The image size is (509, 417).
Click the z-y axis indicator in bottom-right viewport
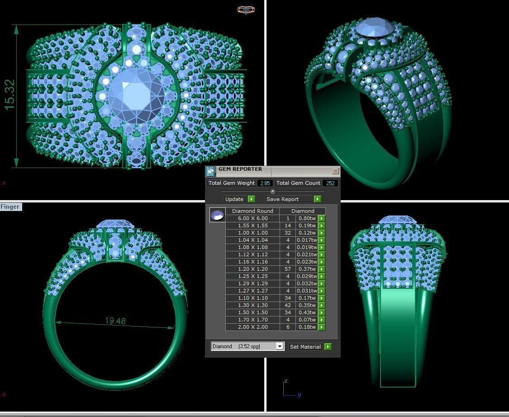[292, 388]
